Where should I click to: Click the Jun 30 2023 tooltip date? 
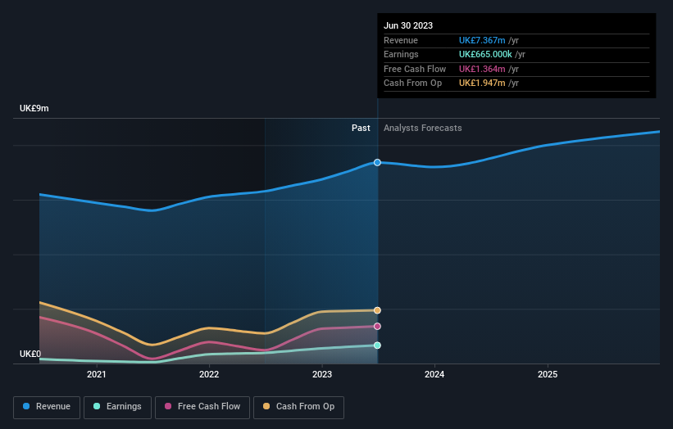408,25
